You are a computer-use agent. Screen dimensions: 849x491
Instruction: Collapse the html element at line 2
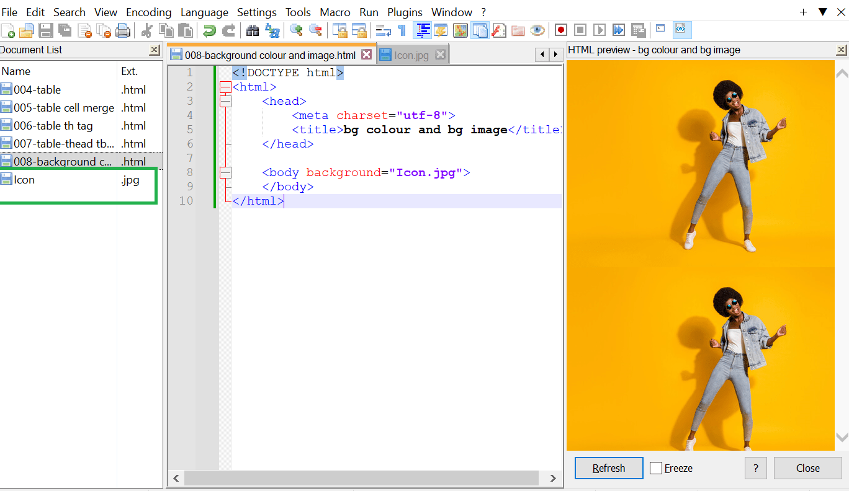click(x=225, y=87)
